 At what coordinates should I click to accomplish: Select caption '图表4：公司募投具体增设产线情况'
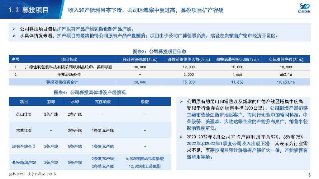coord(90,93)
